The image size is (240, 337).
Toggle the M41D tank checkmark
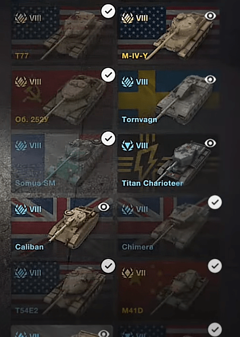point(215,266)
